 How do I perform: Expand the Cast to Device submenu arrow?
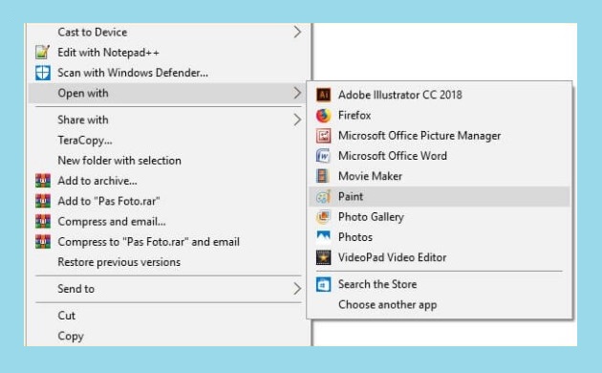(297, 32)
